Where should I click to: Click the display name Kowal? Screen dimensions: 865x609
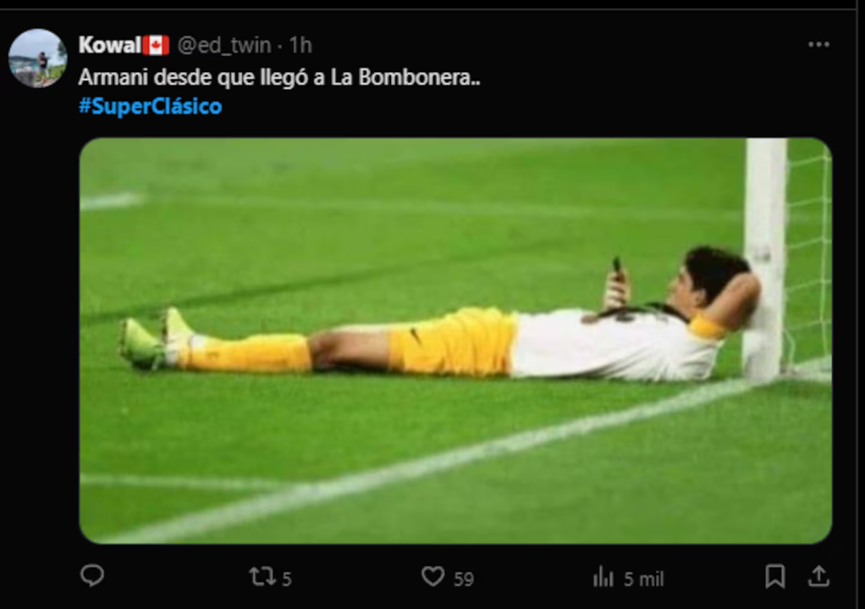coord(109,45)
